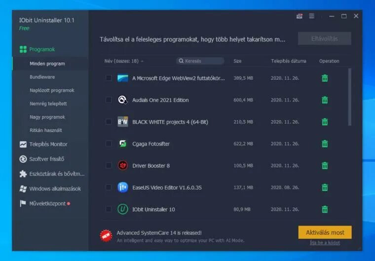Minimize the IObit Uninstaller window
This screenshot has height=261, width=375.
pos(332,16)
